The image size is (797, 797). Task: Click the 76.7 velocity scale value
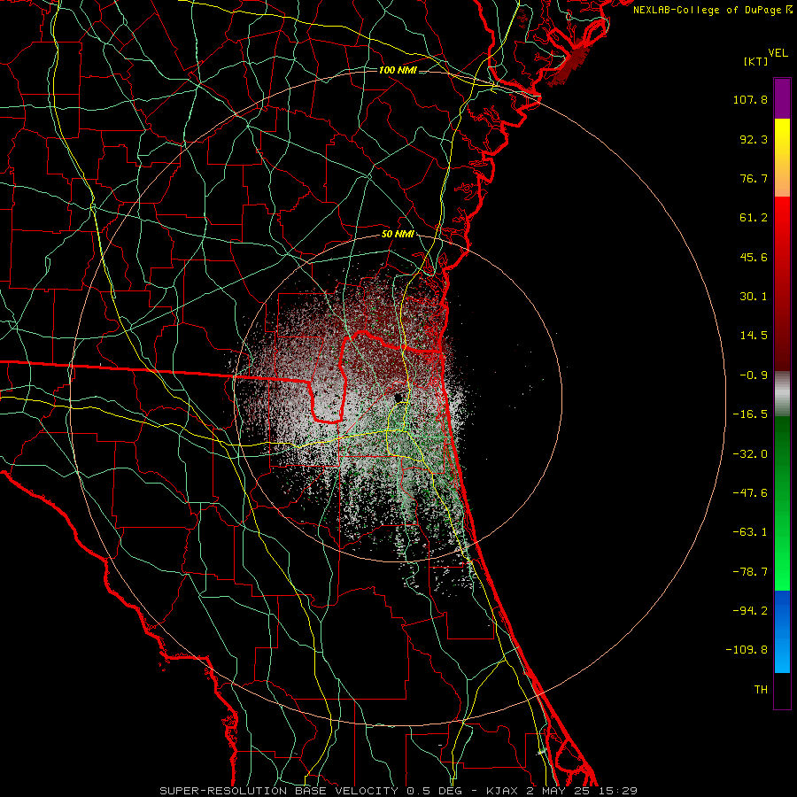pos(754,178)
